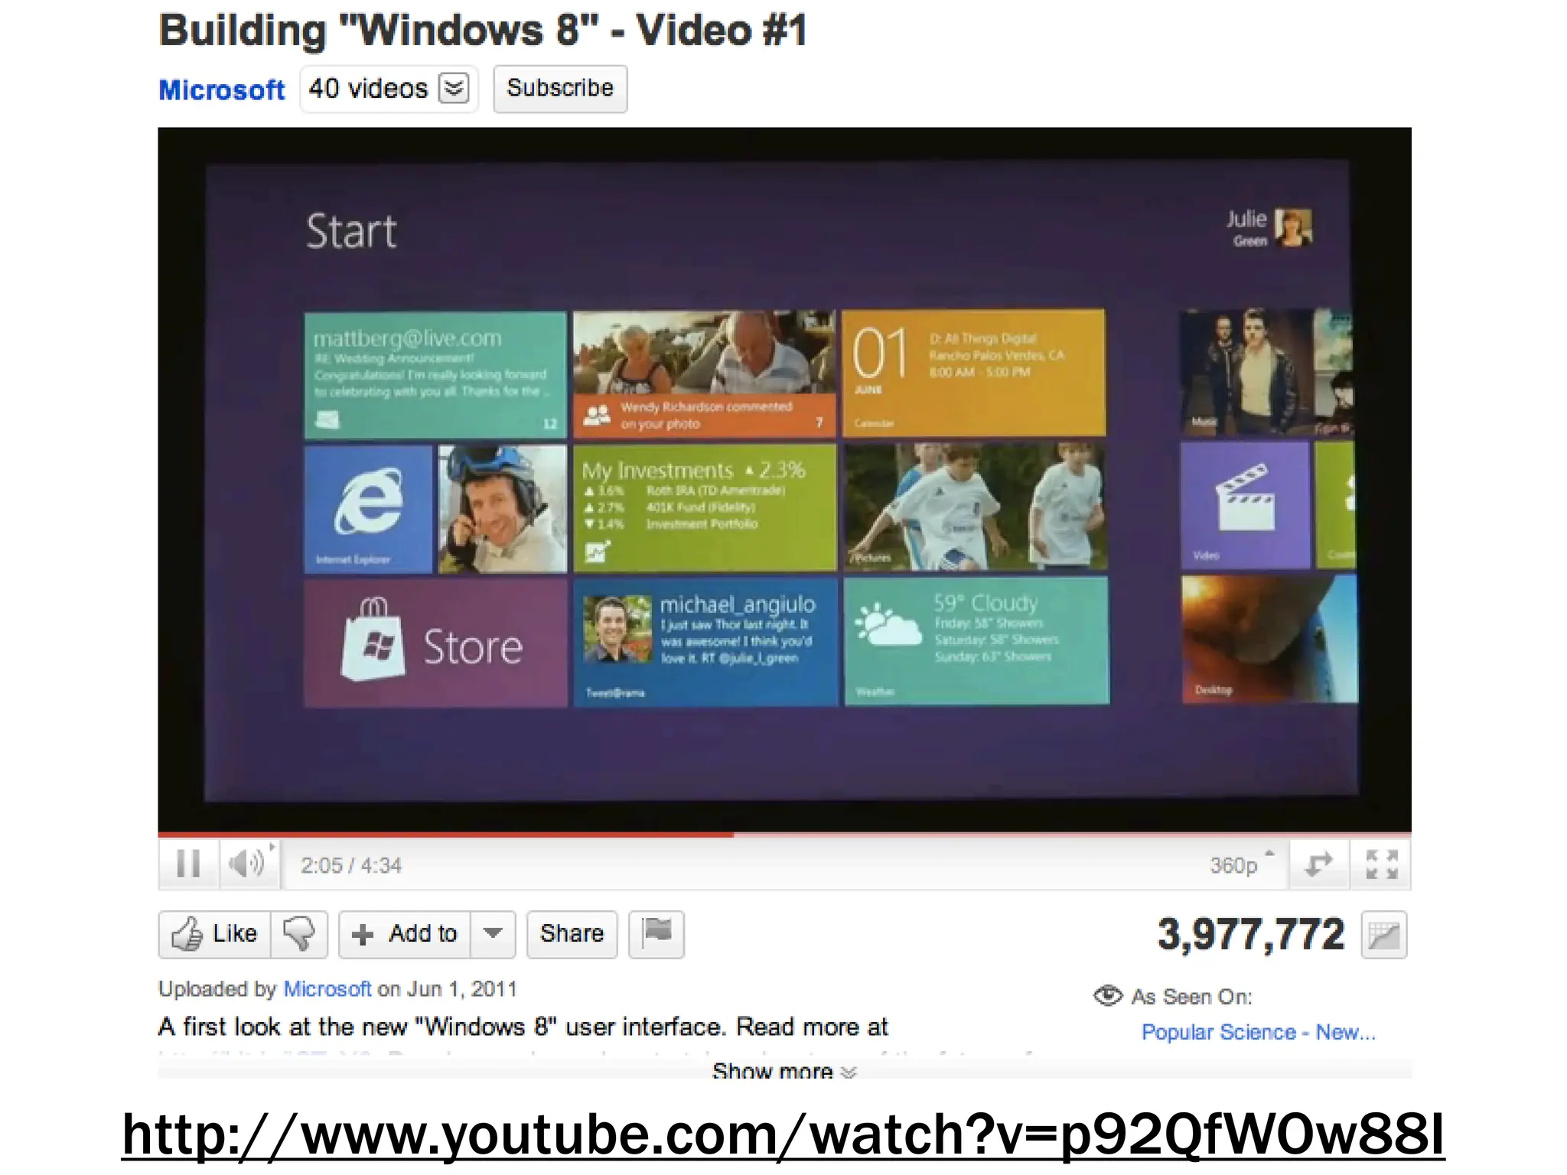Flag the video as inappropriate
This screenshot has height=1175, width=1567.
pos(656,934)
